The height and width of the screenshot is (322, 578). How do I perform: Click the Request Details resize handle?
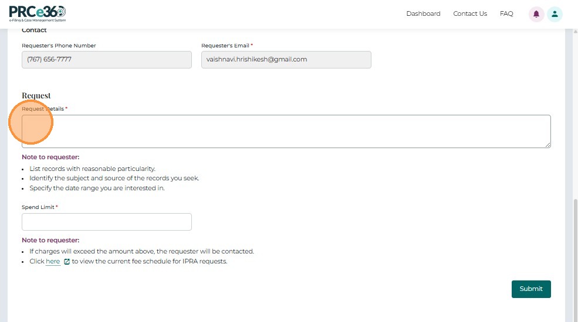(x=547, y=145)
